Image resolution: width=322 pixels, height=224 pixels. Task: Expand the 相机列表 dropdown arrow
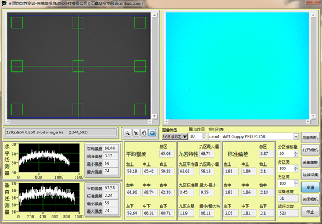[296, 136]
